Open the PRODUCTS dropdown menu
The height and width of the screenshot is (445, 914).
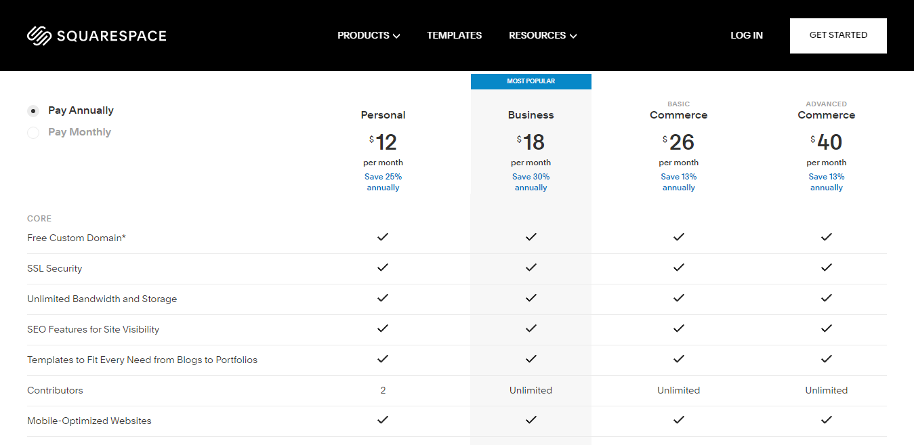pyautogui.click(x=368, y=35)
